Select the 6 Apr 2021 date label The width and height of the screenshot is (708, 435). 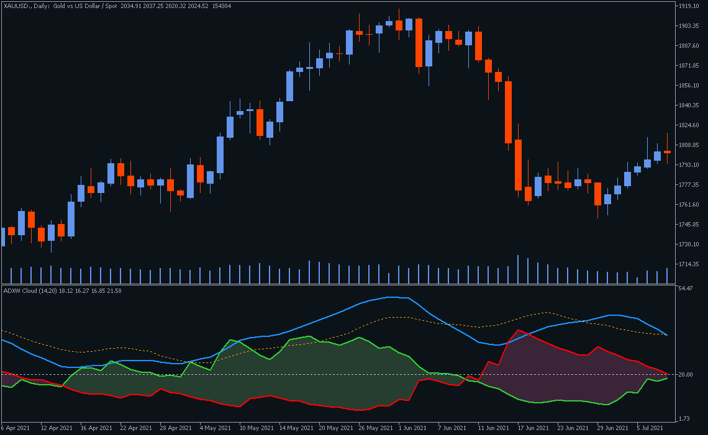coord(16,428)
